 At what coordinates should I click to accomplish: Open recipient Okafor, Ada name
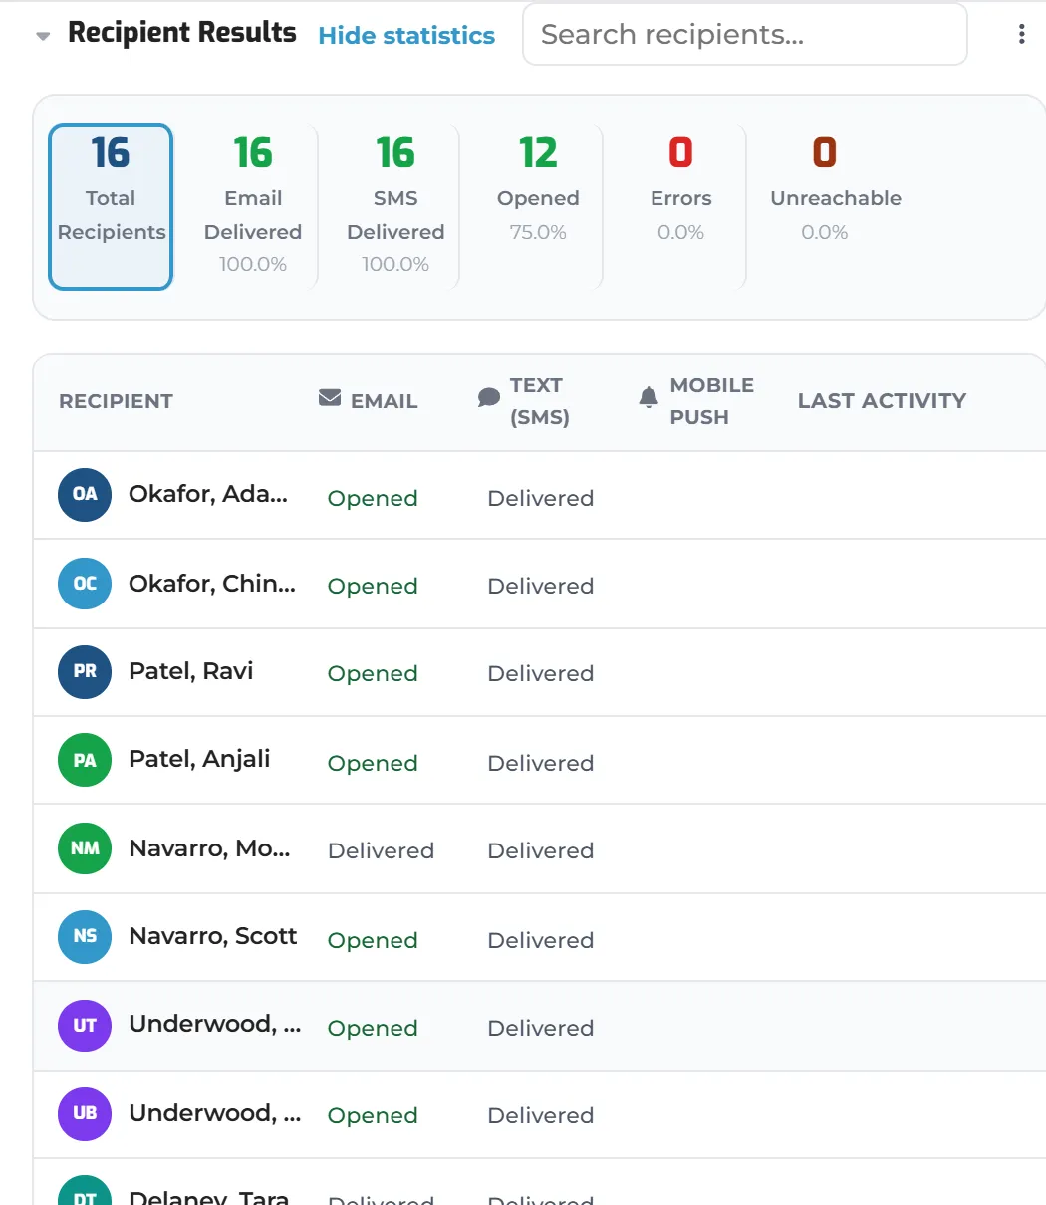pos(208,494)
